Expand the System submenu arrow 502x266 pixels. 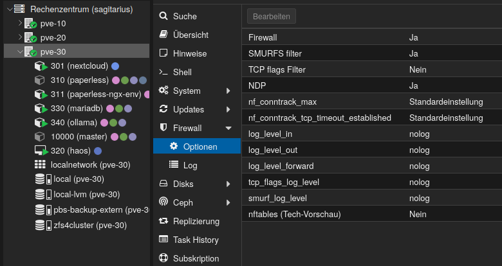click(228, 91)
